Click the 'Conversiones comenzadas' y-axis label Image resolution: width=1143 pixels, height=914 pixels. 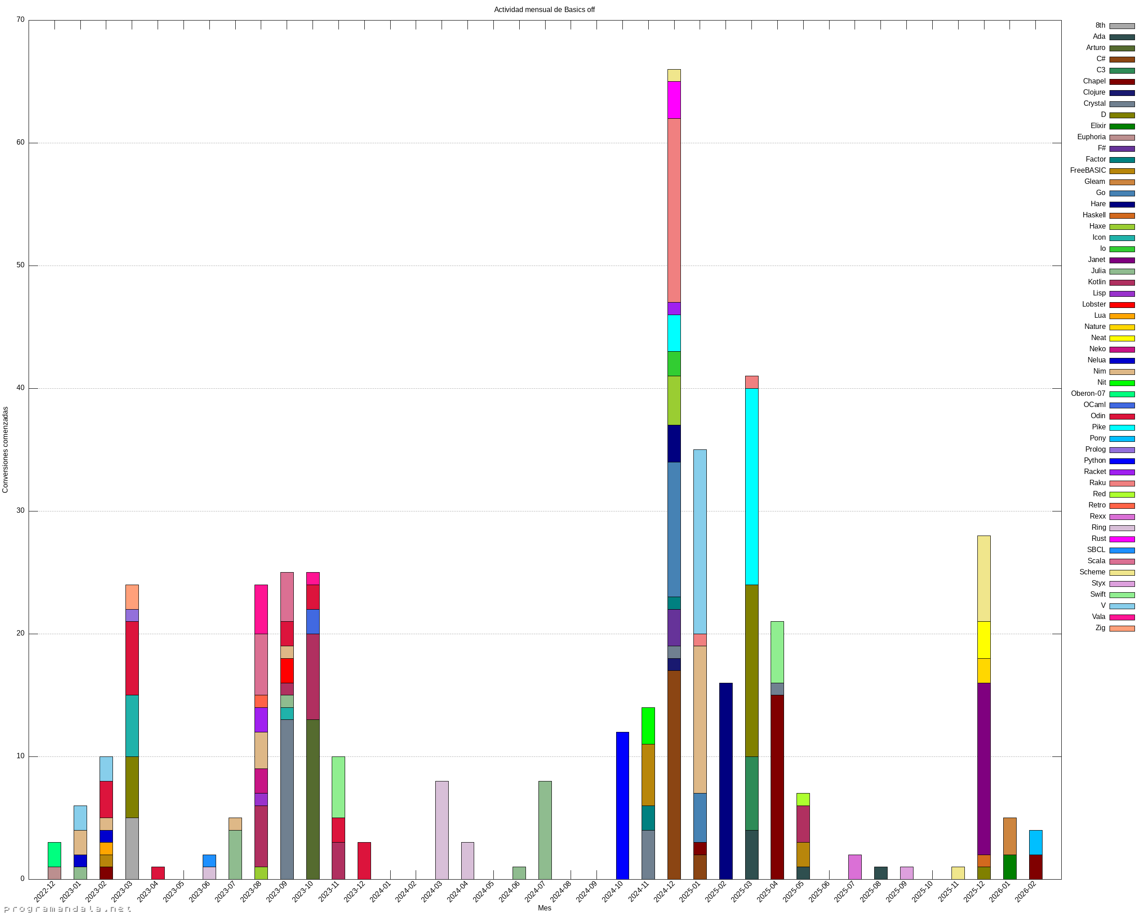pyautogui.click(x=5, y=449)
